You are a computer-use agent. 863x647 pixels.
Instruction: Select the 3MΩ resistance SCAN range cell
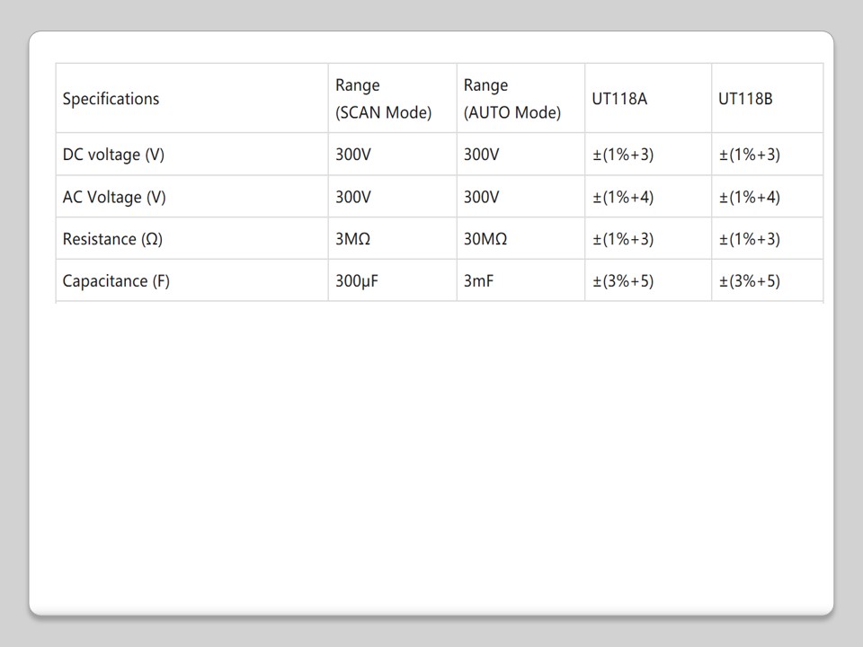point(353,239)
